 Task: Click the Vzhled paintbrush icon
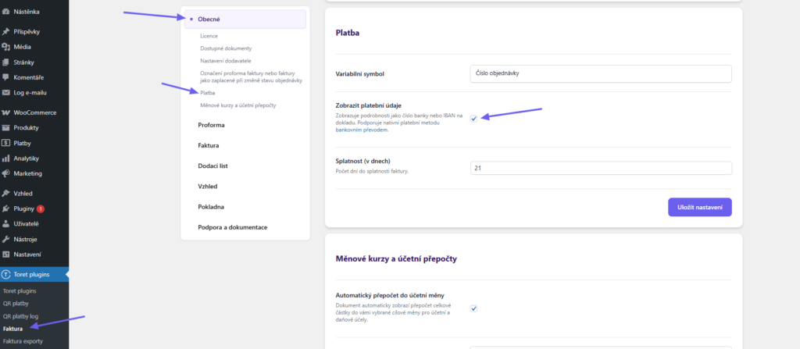(x=6, y=194)
